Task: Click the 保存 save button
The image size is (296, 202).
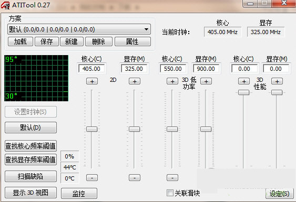Action: click(47, 41)
